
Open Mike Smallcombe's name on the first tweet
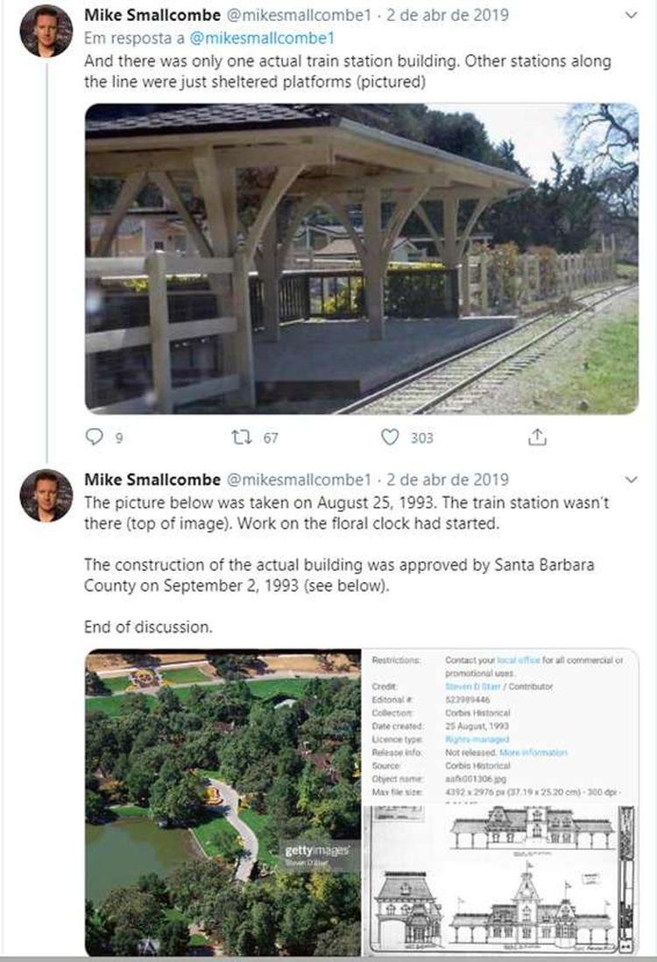click(152, 16)
